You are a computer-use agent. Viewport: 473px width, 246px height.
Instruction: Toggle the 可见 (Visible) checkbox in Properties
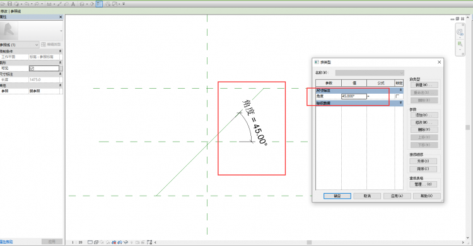(32, 69)
